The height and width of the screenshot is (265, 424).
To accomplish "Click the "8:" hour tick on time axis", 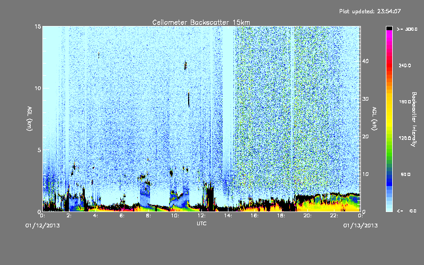I will [x=148, y=216].
